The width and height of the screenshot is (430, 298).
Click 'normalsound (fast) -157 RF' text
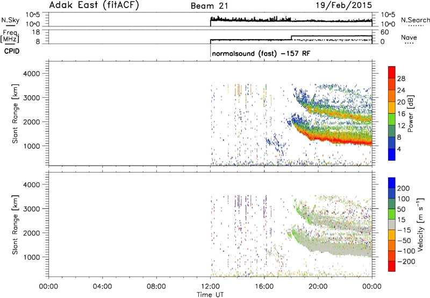point(261,53)
